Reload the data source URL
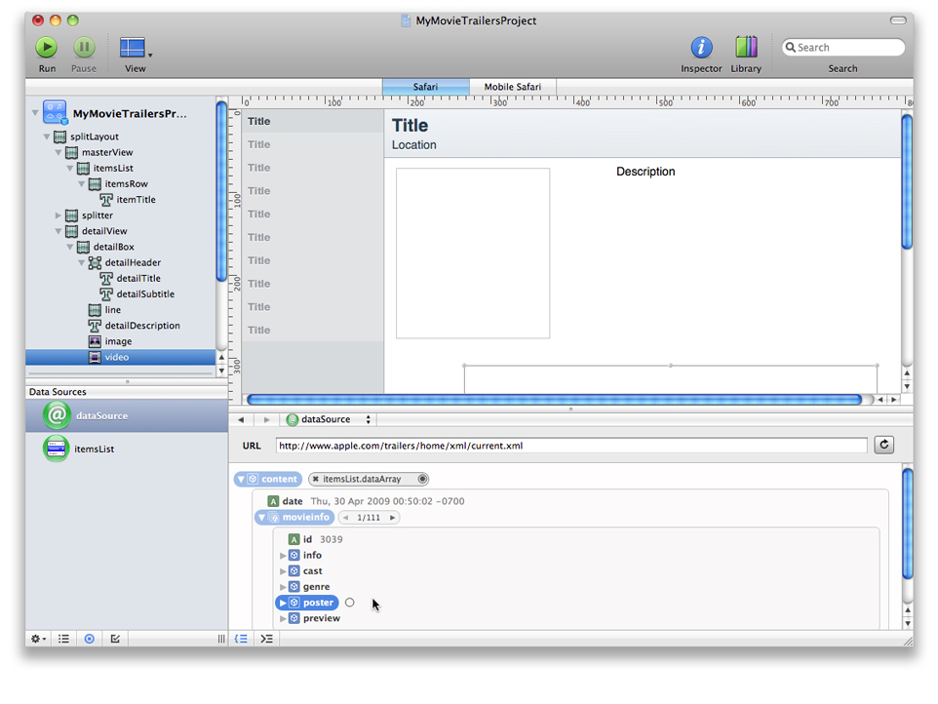The height and width of the screenshot is (704, 938). pyautogui.click(x=884, y=446)
